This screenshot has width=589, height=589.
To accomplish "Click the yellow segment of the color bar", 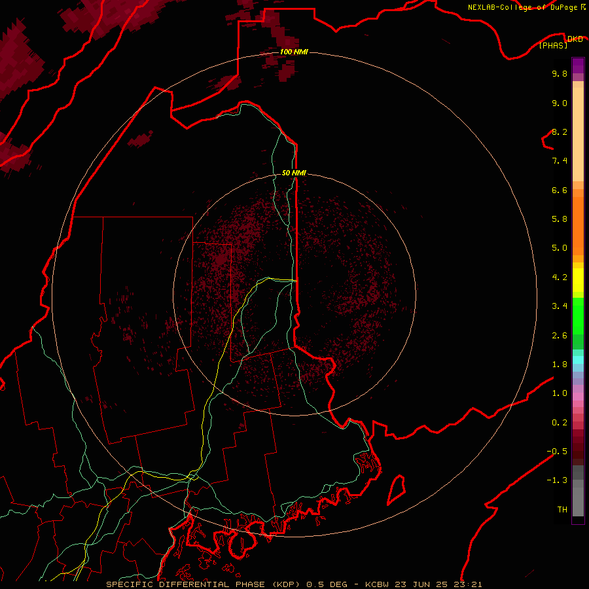I will [578, 280].
